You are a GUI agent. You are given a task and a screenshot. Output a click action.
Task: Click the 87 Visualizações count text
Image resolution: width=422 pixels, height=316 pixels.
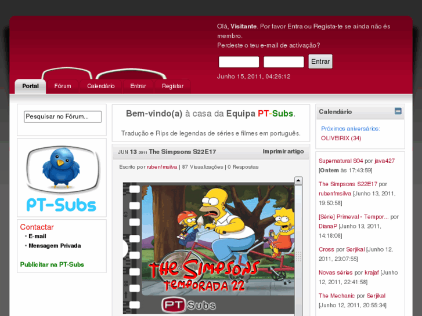203,167
